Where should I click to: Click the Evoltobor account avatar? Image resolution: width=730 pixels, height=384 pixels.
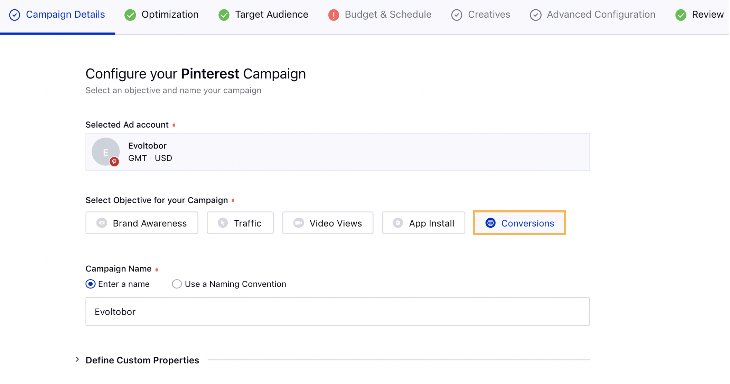tap(105, 152)
